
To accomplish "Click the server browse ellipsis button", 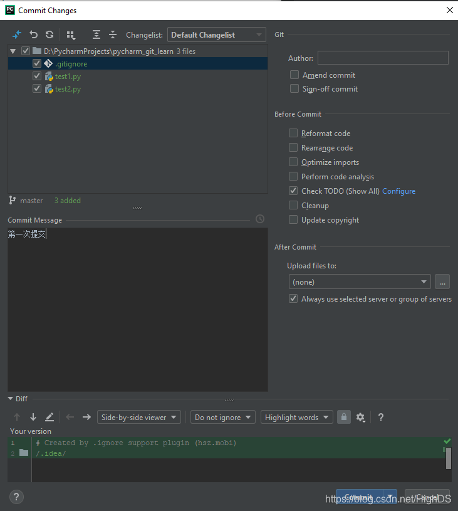I will coord(442,282).
